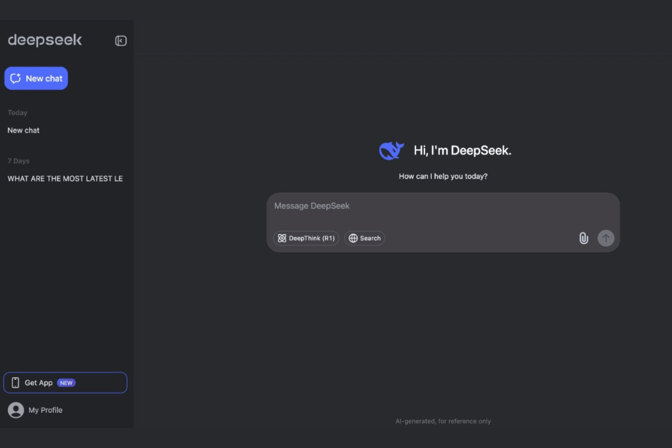This screenshot has height=448, width=672.
Task: Open My Profile menu
Action: [45, 410]
